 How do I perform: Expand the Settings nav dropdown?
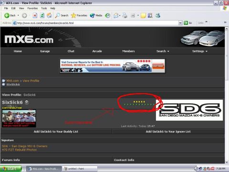click(x=200, y=51)
